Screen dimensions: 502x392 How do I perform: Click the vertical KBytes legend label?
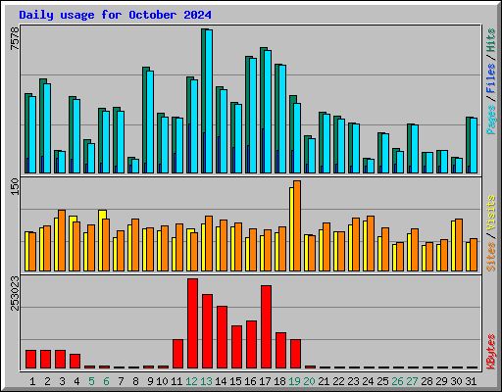click(x=491, y=352)
